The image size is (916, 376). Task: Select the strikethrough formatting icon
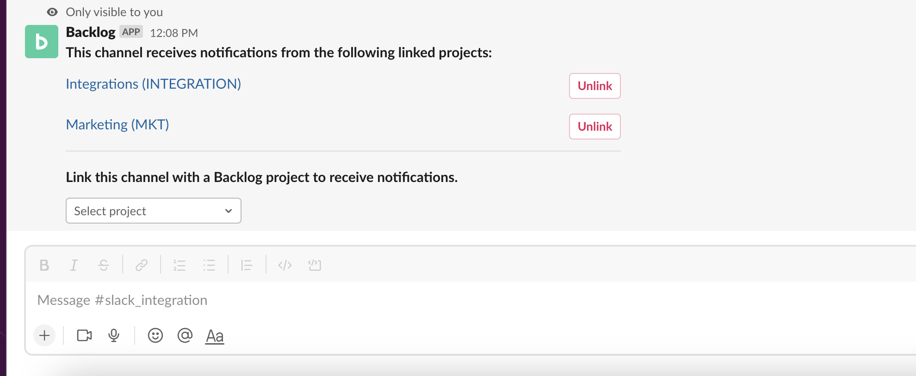(103, 265)
